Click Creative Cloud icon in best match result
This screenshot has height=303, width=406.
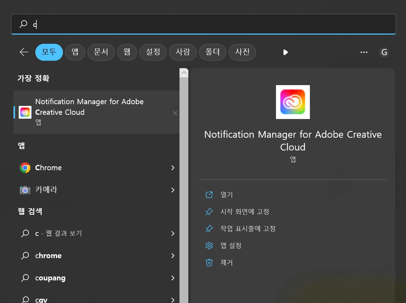25,112
